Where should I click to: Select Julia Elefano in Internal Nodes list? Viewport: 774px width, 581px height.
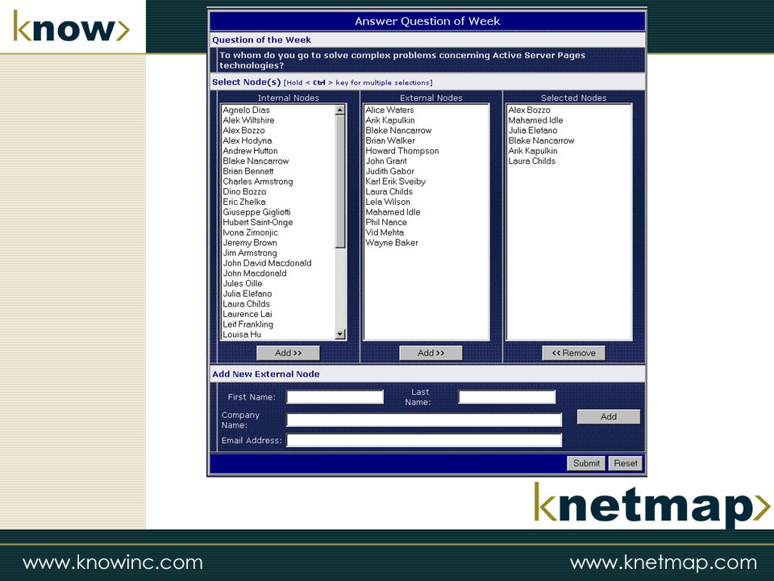tap(248, 294)
